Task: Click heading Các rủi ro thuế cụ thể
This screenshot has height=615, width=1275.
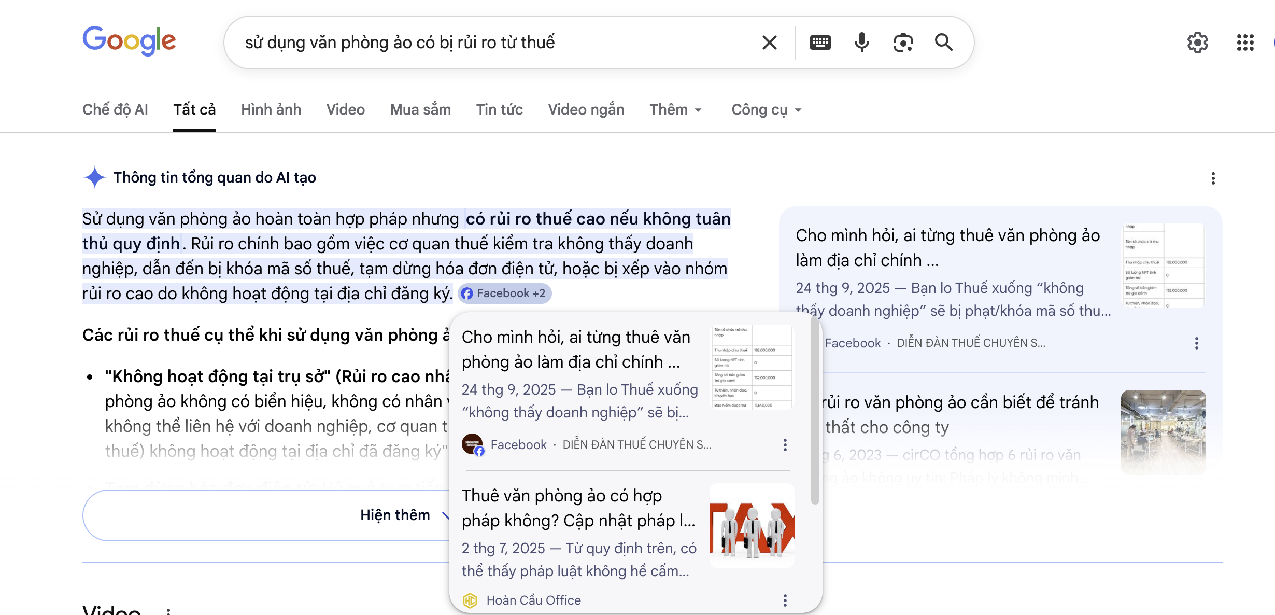Action: pos(266,336)
